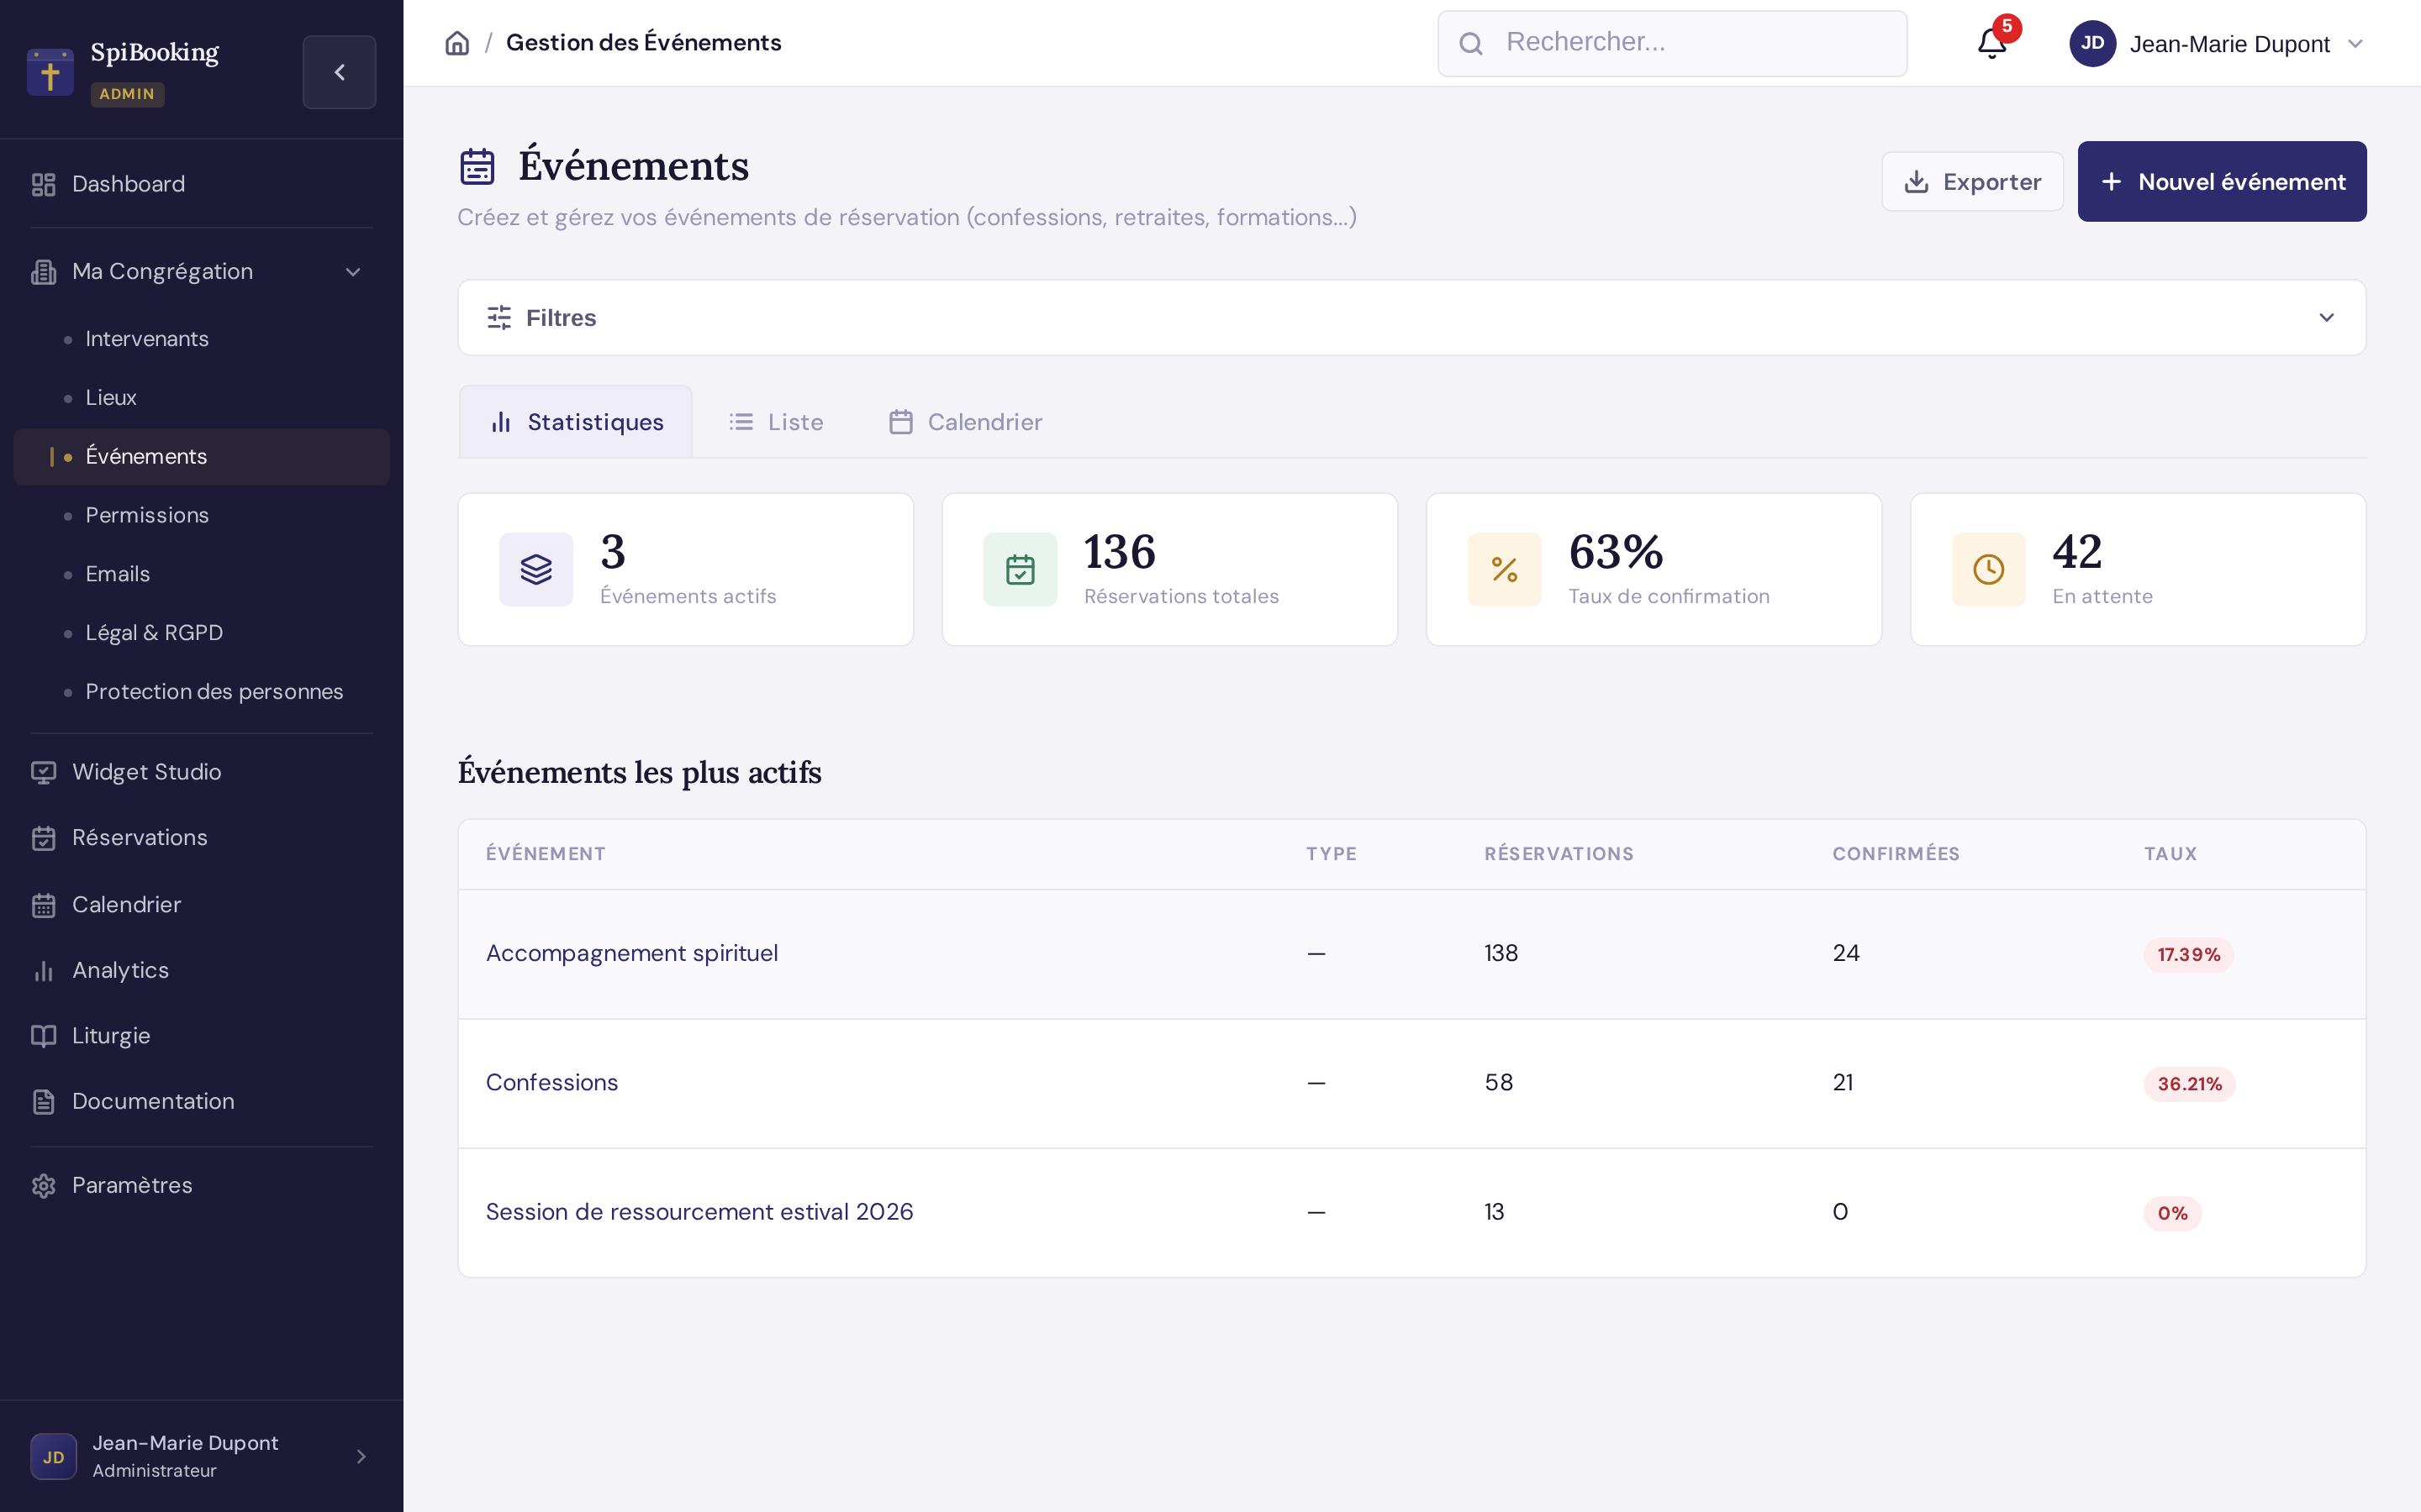Click the percent icon on Taux de confirmation card
2421x1512 pixels.
coord(1505,569)
